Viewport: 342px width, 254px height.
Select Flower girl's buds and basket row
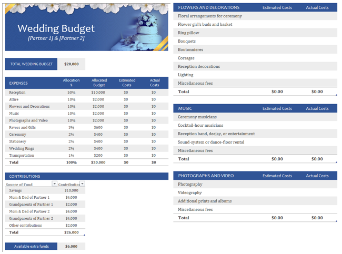pyautogui.click(x=255, y=24)
